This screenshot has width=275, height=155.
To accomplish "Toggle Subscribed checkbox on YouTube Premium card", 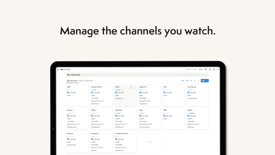I will pyautogui.click(x=116, y=139).
